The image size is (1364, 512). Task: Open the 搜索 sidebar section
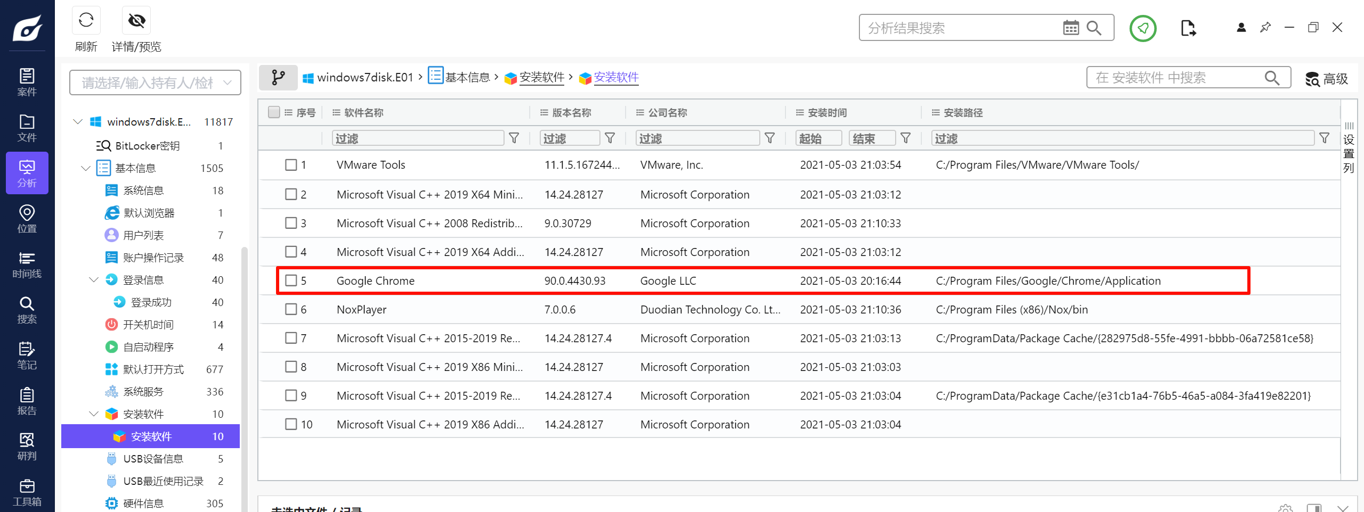27,310
